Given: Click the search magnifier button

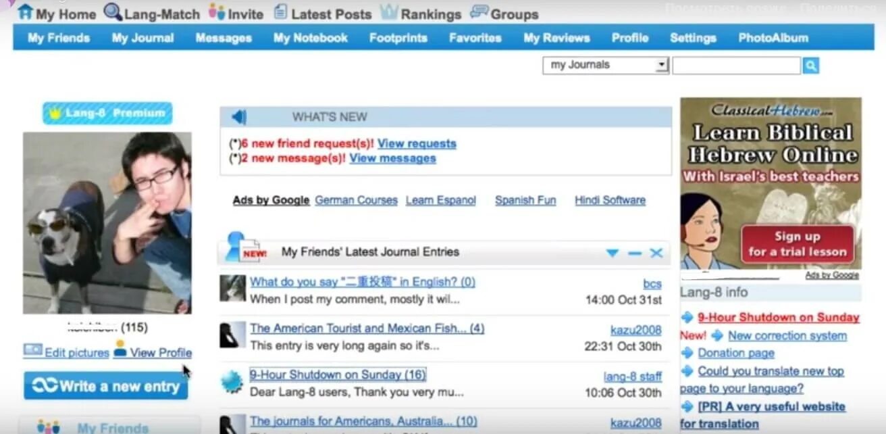Looking at the screenshot, I should [x=810, y=66].
